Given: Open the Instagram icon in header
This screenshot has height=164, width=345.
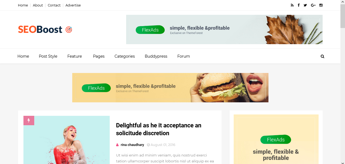Looking at the screenshot, I should click(x=321, y=5).
